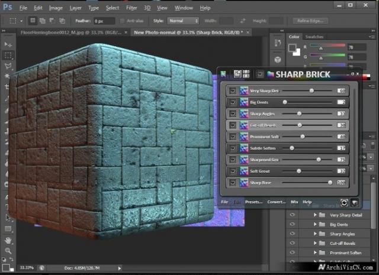Select the Hand tool
This screenshot has width=379, height=275.
8,240
